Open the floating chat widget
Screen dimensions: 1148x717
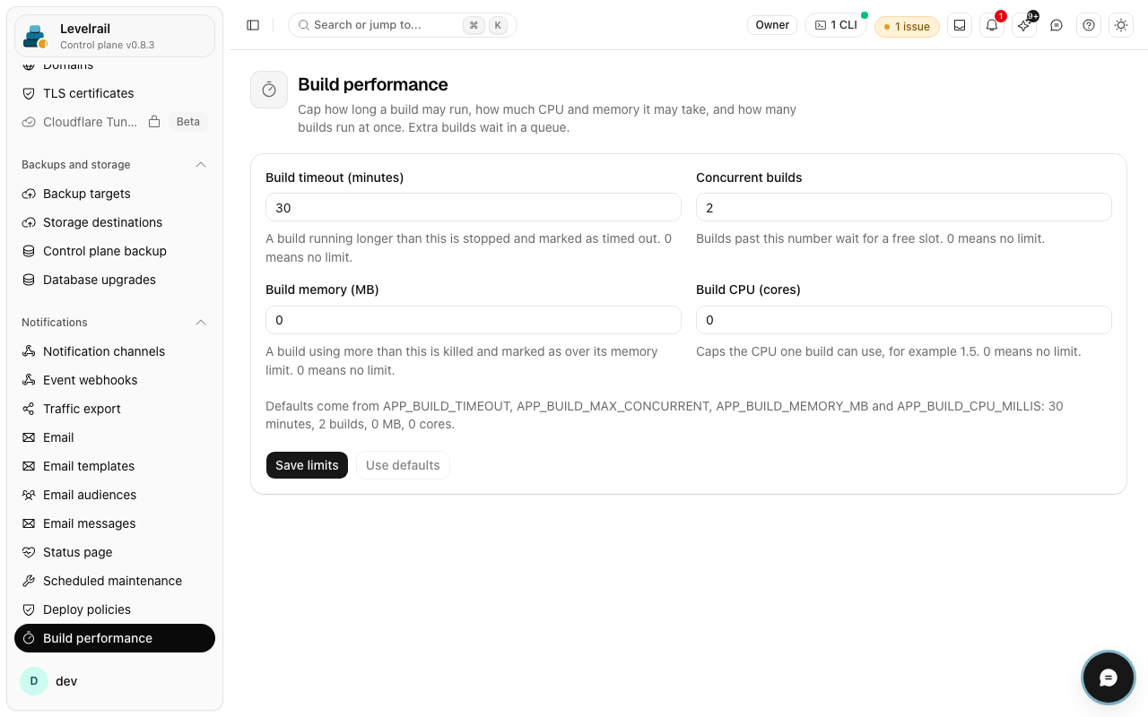click(x=1109, y=678)
